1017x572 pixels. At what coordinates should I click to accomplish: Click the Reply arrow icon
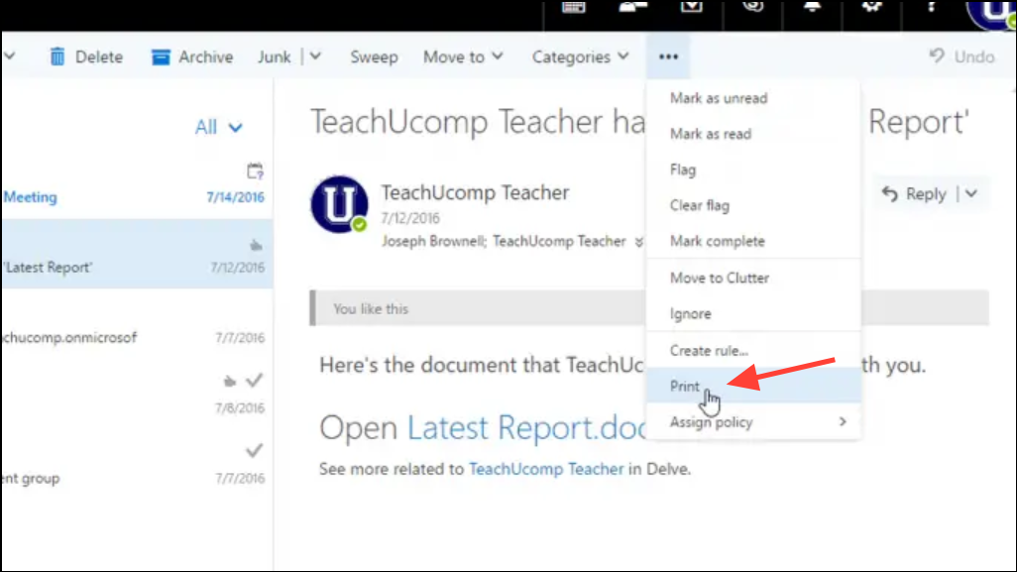pos(890,193)
